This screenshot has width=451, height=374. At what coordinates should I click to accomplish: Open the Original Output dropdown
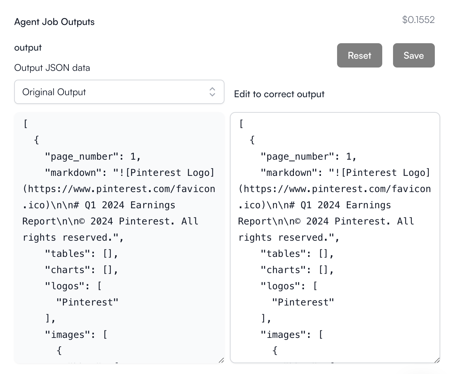(119, 92)
